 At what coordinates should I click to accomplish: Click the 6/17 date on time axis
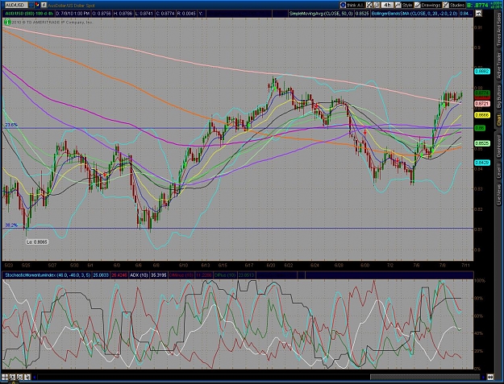coord(249,266)
